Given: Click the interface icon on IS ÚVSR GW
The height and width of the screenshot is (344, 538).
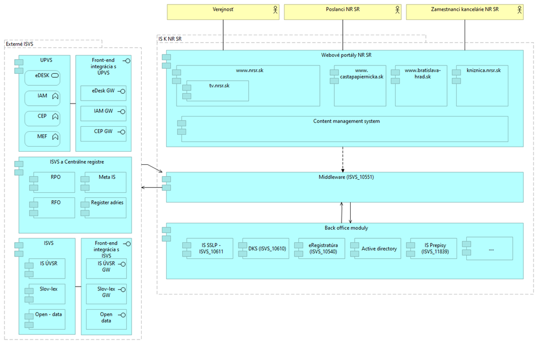Looking at the screenshot, I should point(122,264).
